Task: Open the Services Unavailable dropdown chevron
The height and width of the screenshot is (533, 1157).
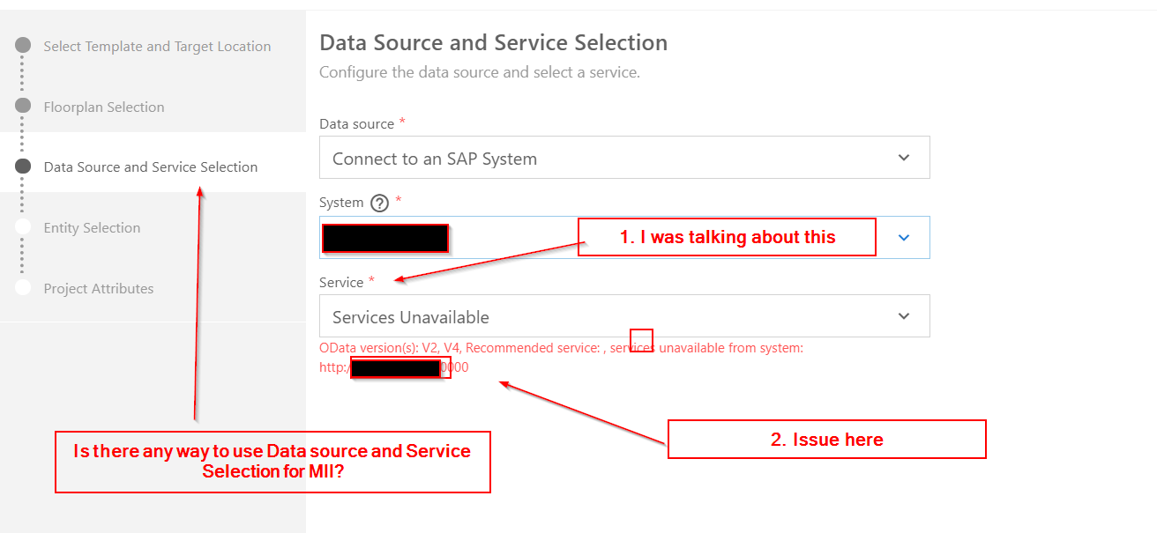Action: coord(903,316)
